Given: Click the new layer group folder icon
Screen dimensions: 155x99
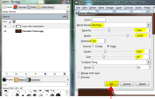Looking at the screenshot, I should (x=17, y=74).
